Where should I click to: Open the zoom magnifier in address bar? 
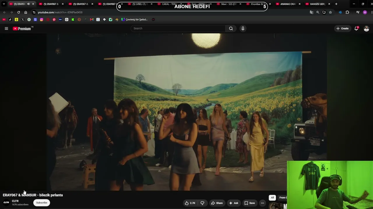[318, 12]
